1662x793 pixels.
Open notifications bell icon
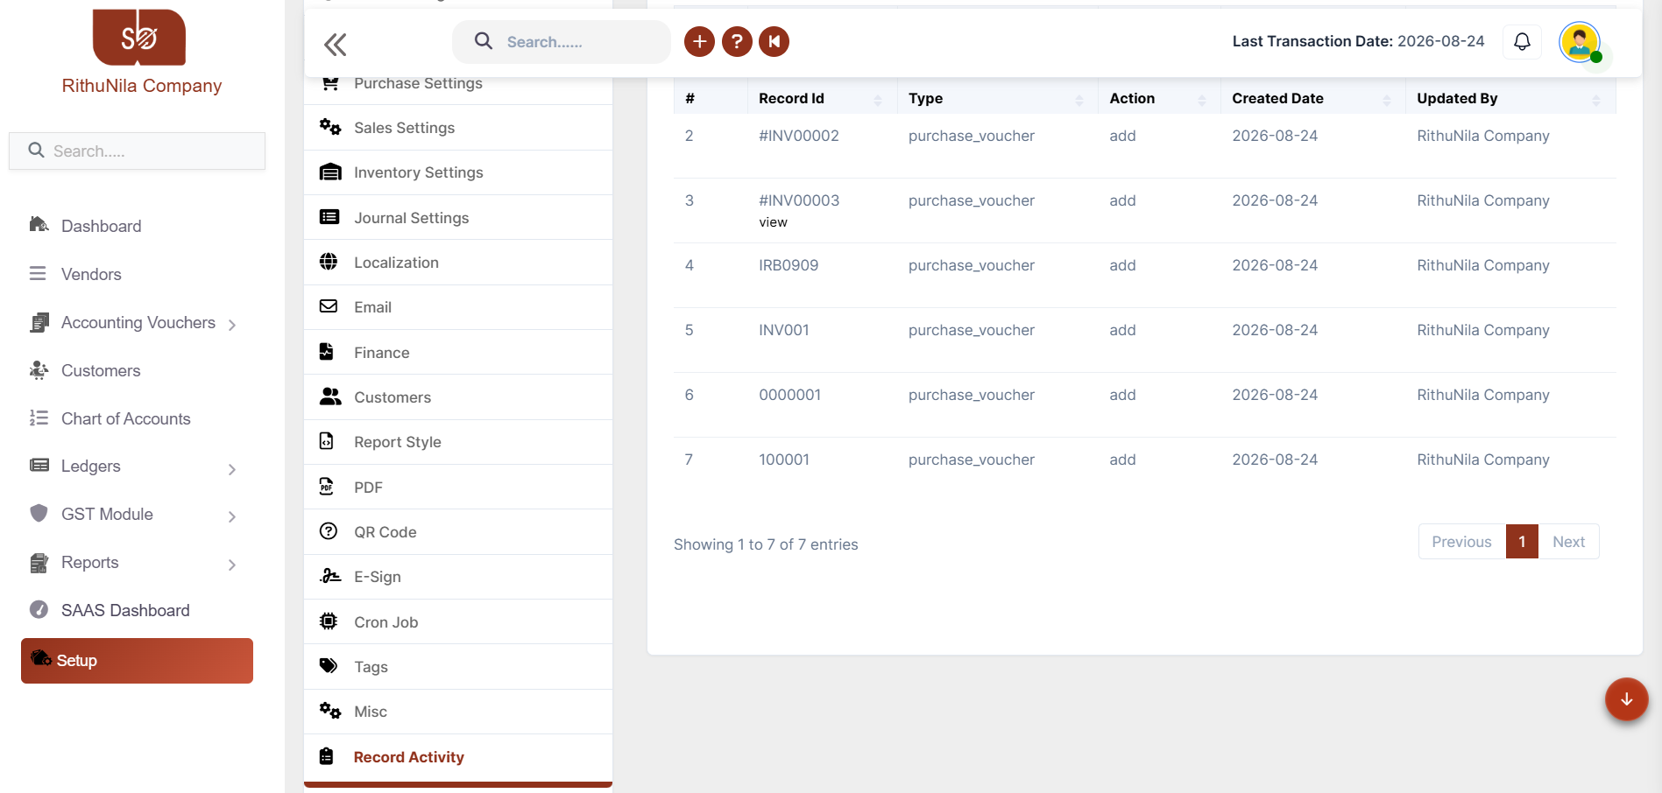(1522, 41)
